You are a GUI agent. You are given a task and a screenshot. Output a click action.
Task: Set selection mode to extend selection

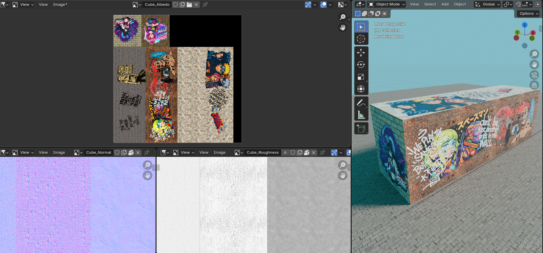364,14
